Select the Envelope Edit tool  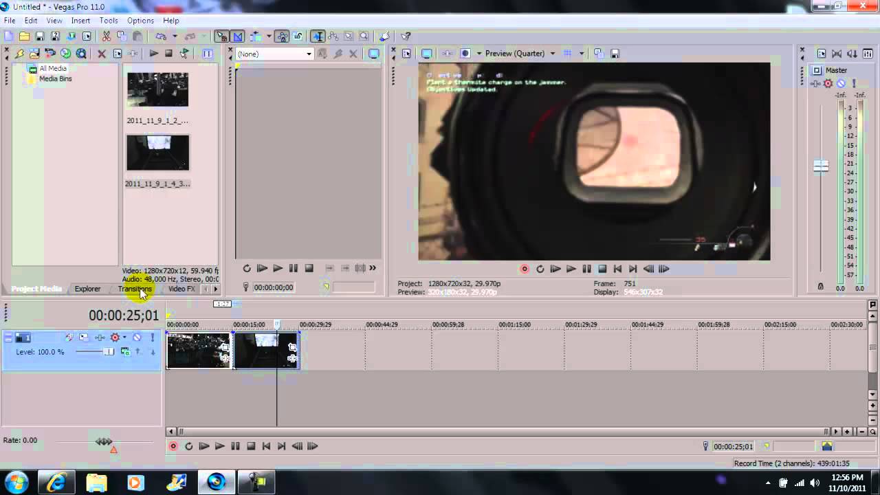333,36
